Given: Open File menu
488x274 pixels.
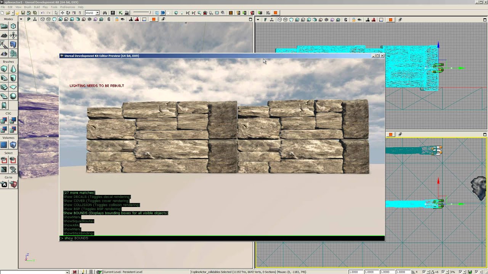Looking at the screenshot, I should [3, 7].
